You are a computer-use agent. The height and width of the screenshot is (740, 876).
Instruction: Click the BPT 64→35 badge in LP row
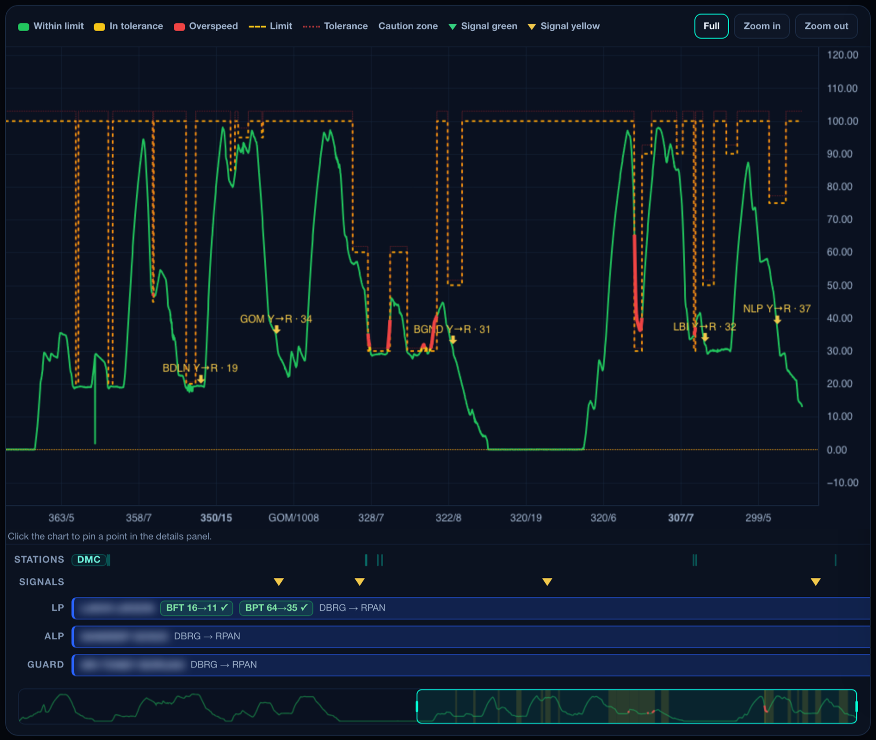pyautogui.click(x=276, y=608)
